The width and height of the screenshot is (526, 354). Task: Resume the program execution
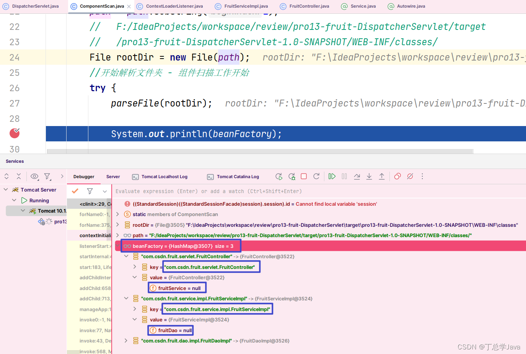pyautogui.click(x=332, y=176)
